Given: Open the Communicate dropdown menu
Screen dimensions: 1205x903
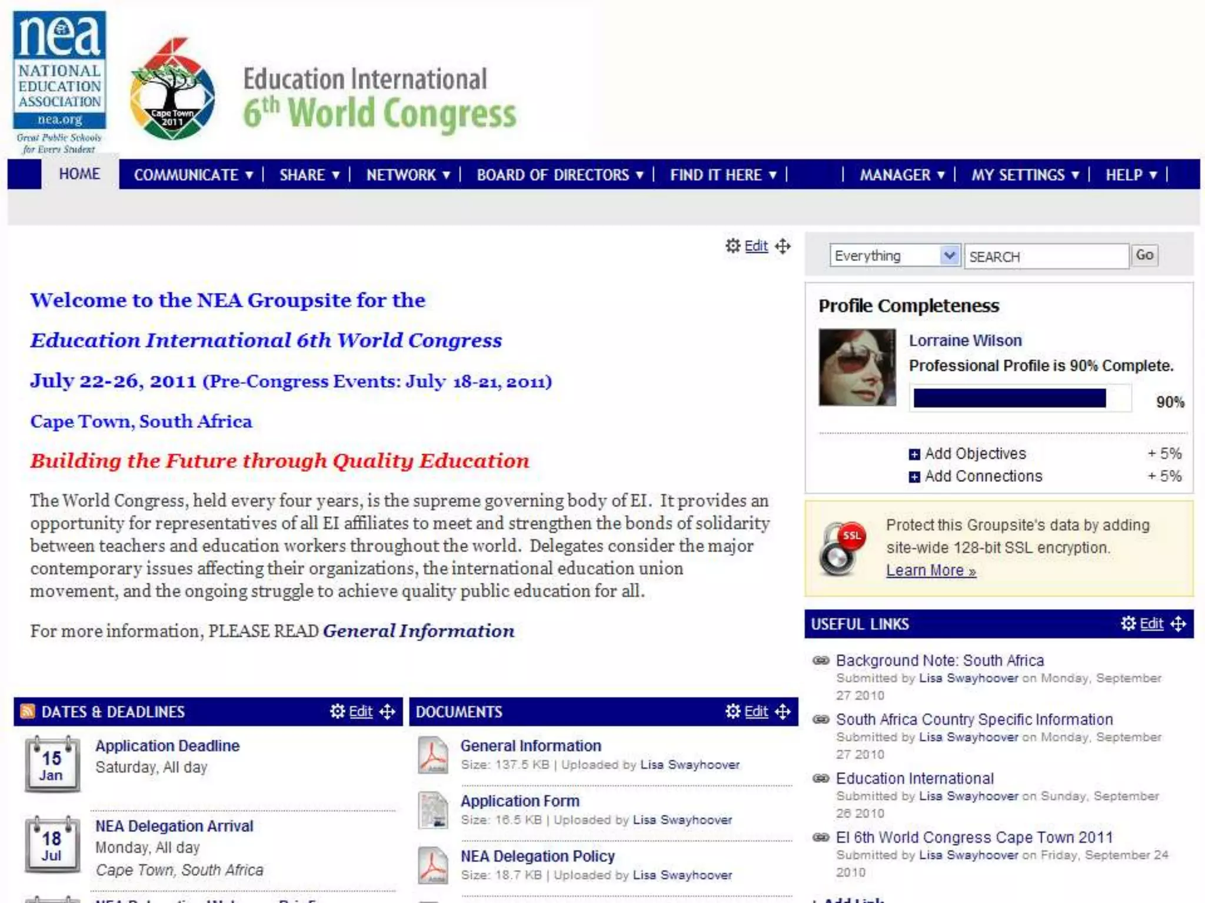Looking at the screenshot, I should pyautogui.click(x=193, y=175).
